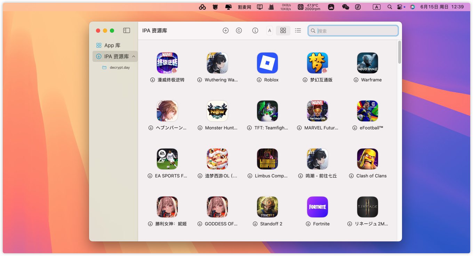Open the Clash of Clans app icon
The width and height of the screenshot is (473, 256).
368,159
